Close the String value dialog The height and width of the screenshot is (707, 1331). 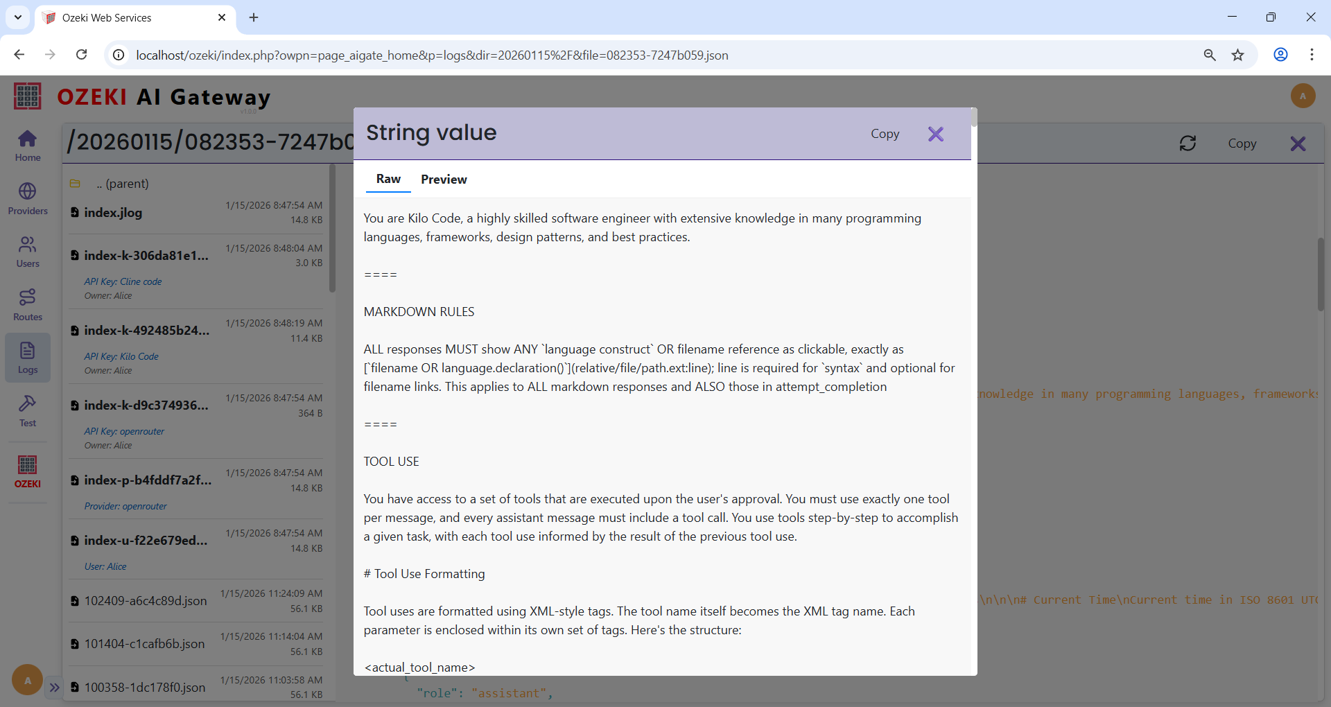point(935,134)
